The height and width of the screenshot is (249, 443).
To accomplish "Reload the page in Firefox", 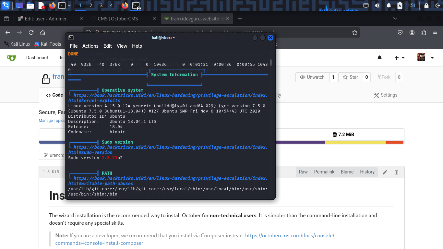I will click(x=31, y=32).
